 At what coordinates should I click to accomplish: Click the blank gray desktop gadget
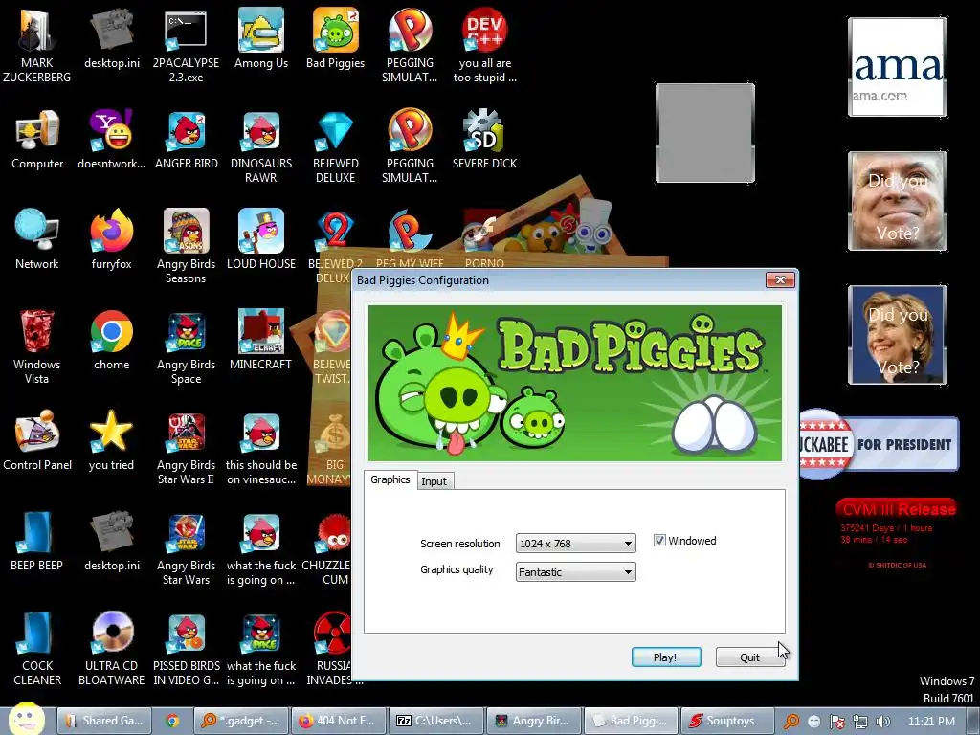[x=705, y=133]
